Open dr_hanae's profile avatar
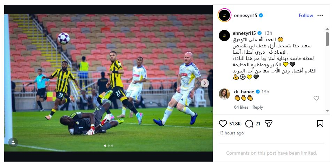Image resolution: width=332 pixels, height=163 pixels. 224,94
